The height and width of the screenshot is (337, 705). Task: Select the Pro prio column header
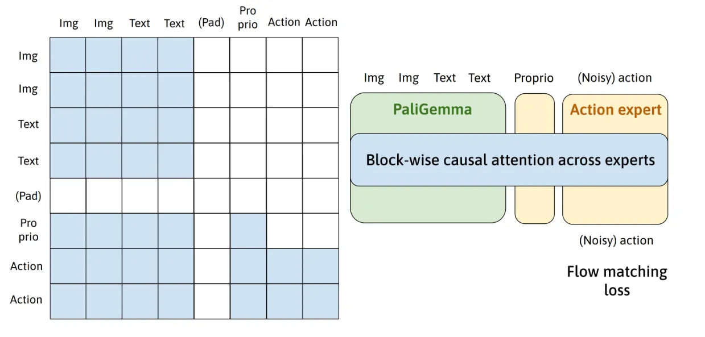pos(248,18)
